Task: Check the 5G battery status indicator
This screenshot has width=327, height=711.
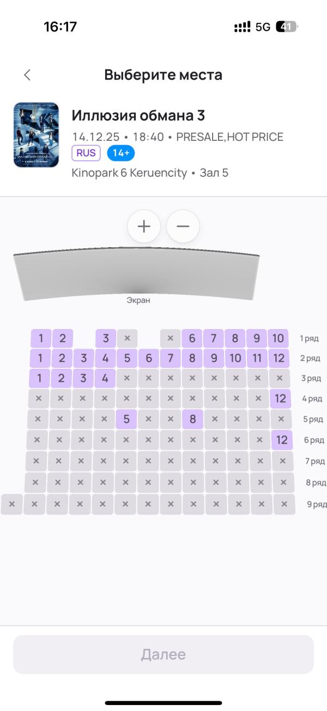Action: pos(287,27)
